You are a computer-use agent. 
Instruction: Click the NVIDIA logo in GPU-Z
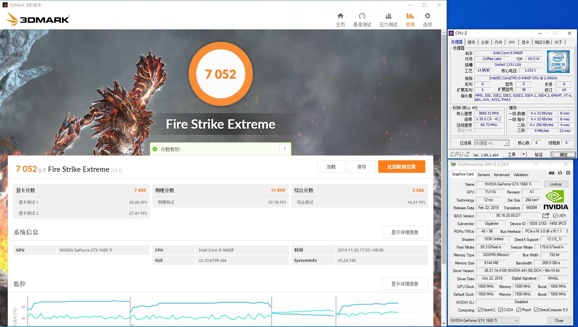[556, 200]
